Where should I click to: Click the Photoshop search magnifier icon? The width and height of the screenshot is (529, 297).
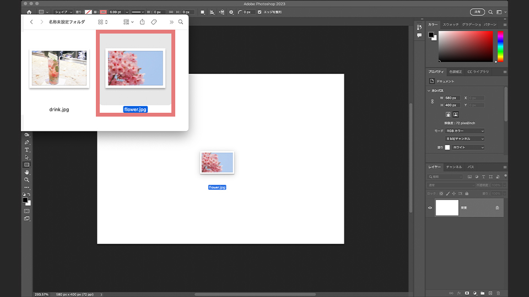click(490, 12)
